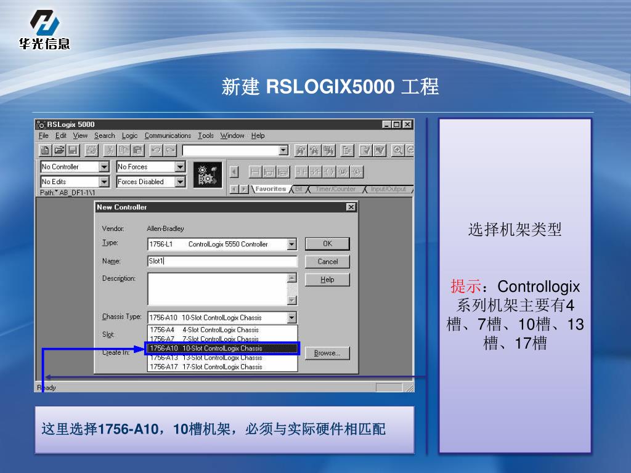Switch to the Timer/Counter instruction tab
Viewport: 631px width, 473px height.
(335, 189)
